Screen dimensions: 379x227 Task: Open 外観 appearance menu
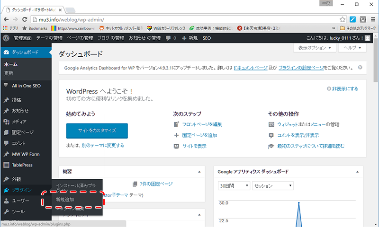click(26, 179)
